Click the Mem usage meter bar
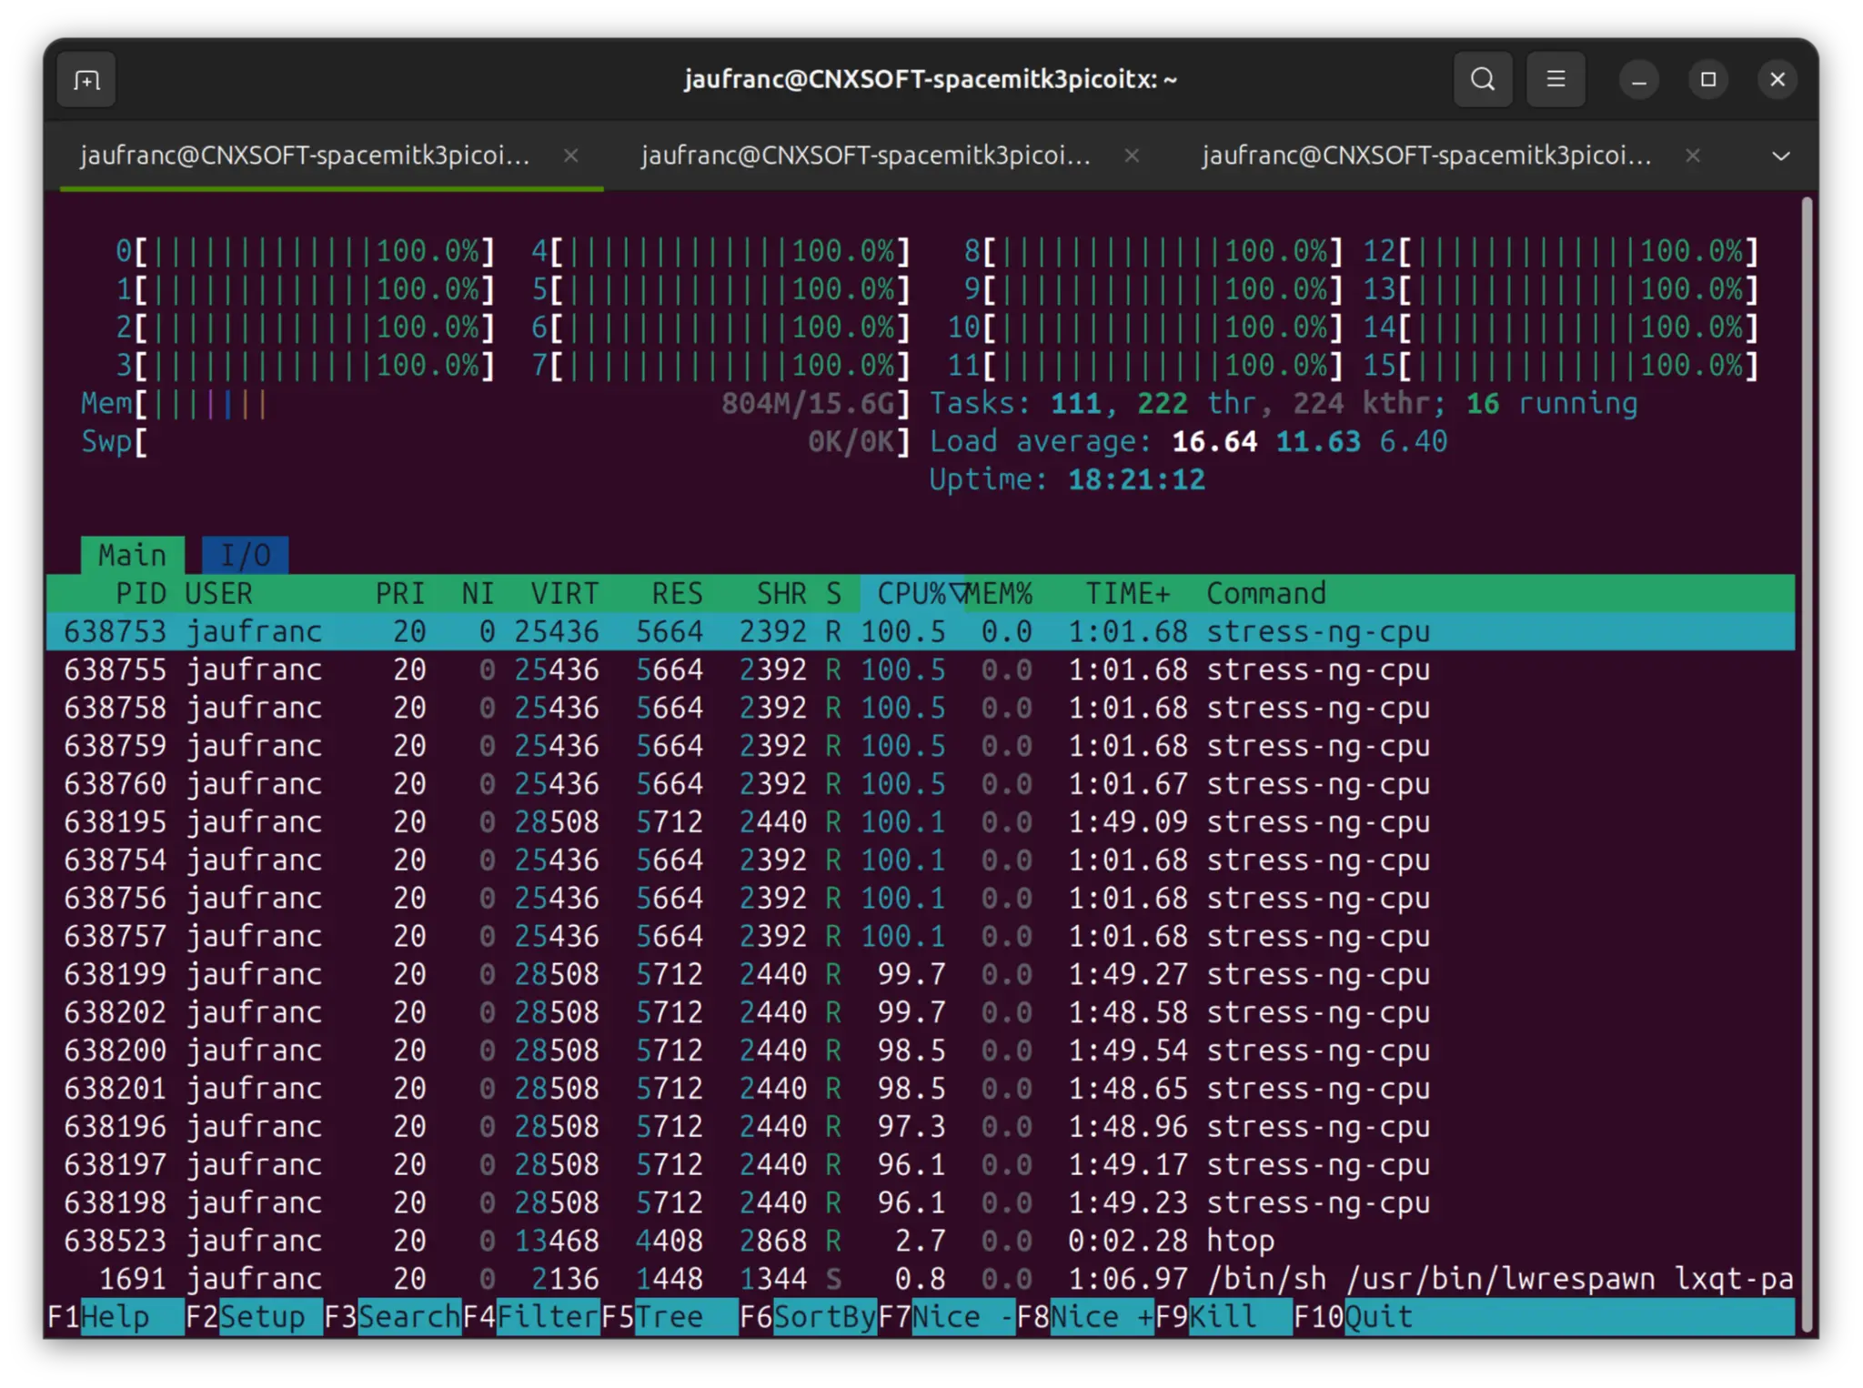The width and height of the screenshot is (1863, 1388). pos(496,404)
